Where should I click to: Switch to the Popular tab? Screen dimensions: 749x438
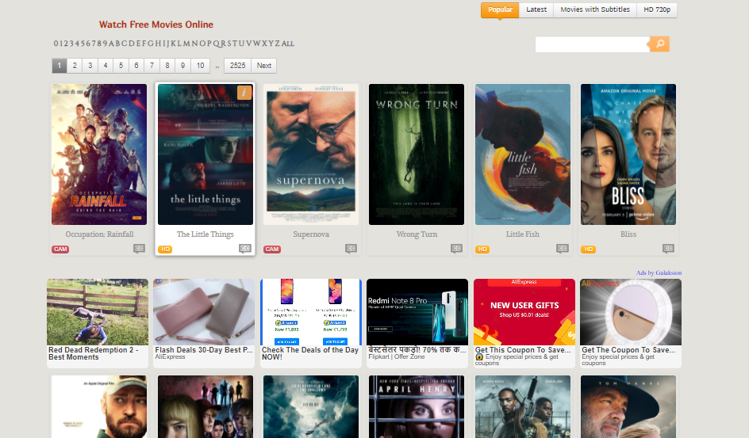(x=500, y=10)
